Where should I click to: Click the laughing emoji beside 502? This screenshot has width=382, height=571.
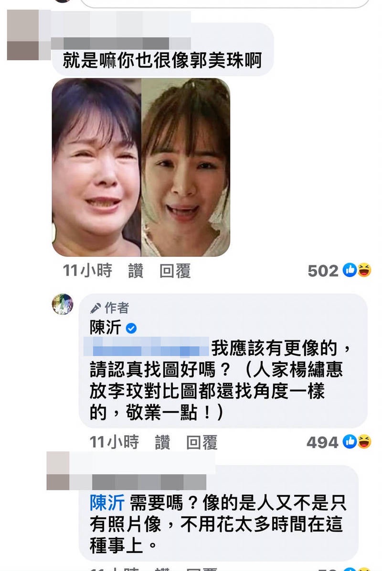pos(364,270)
